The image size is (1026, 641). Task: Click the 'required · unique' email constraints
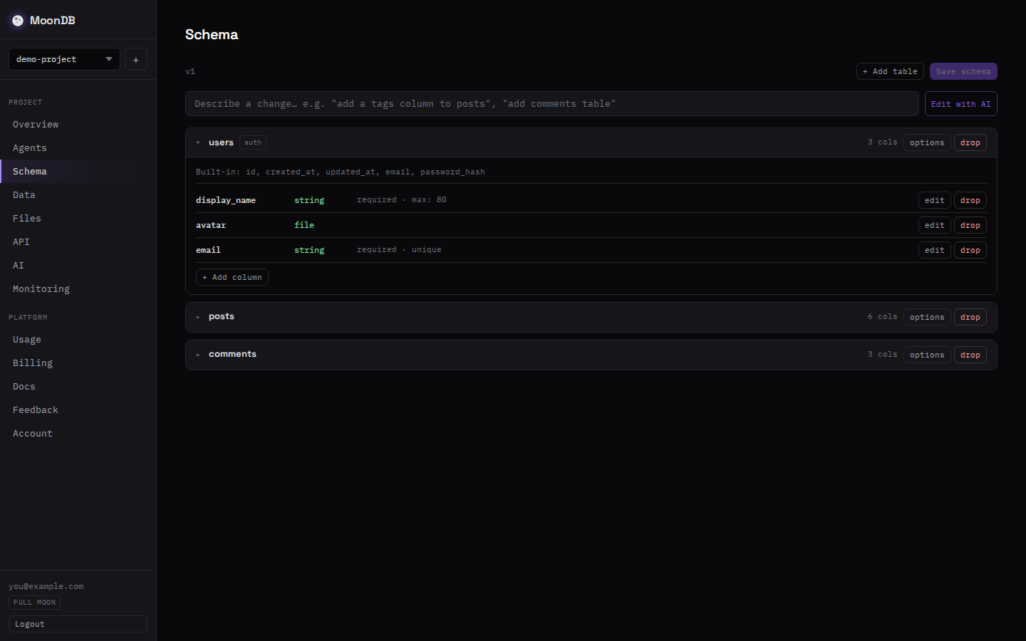tap(399, 250)
